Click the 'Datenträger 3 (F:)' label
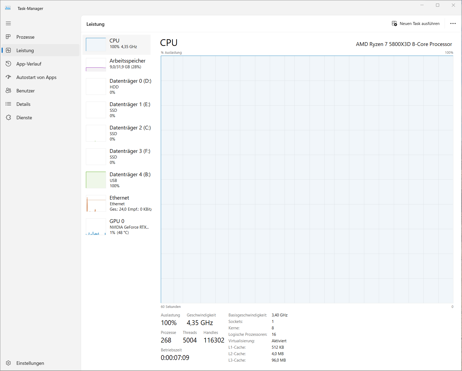Viewport: 462px width, 371px height. [130, 151]
